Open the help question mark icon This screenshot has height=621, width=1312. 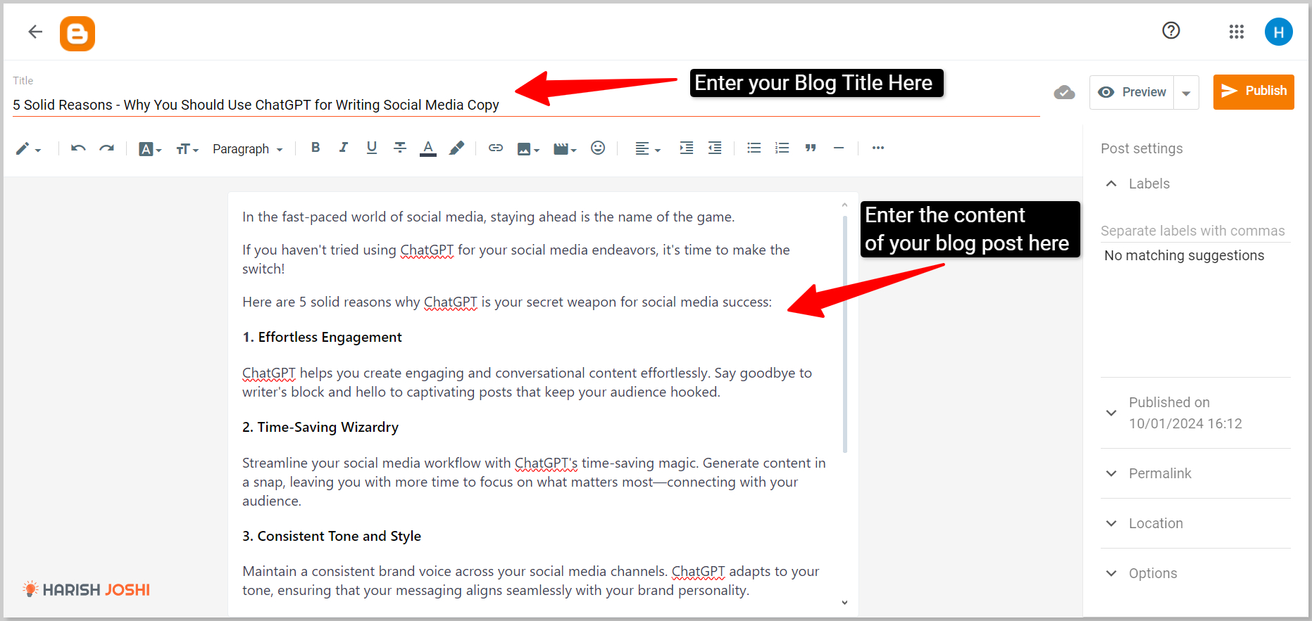(1171, 30)
